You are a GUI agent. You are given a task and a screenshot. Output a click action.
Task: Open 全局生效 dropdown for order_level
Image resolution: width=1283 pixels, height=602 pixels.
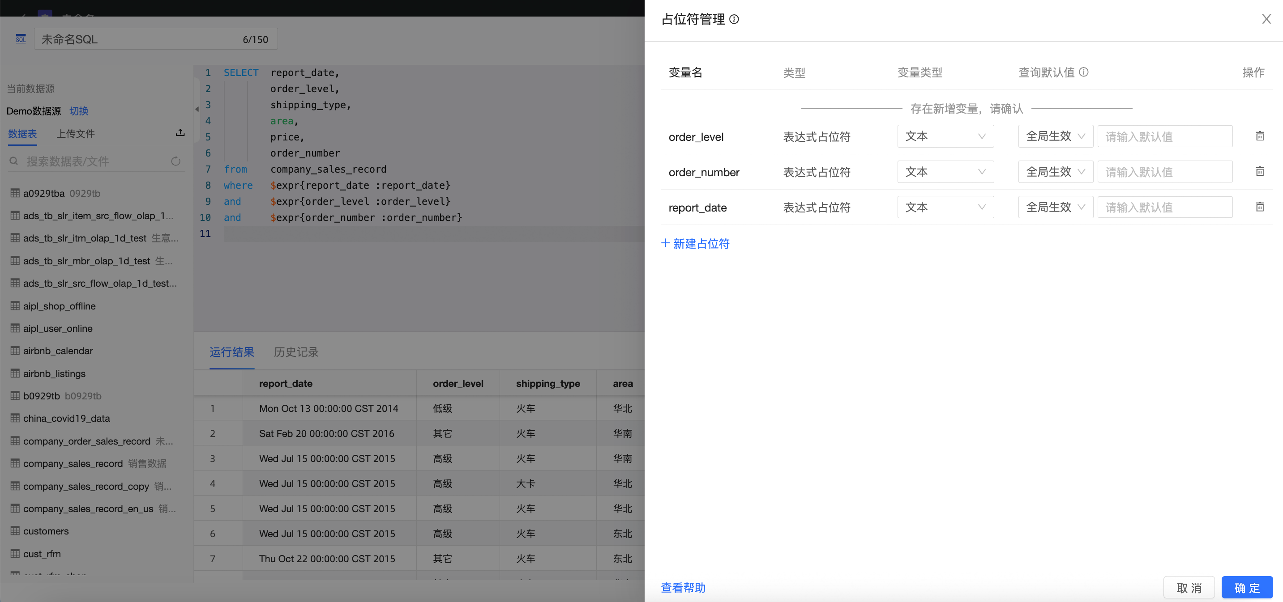pyautogui.click(x=1056, y=136)
